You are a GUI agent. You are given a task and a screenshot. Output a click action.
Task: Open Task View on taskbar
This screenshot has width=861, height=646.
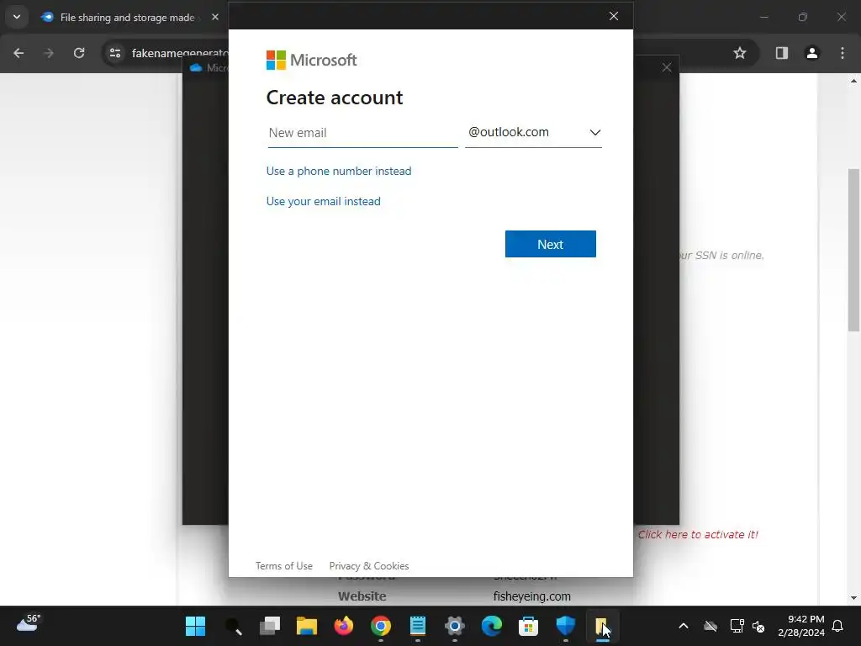click(x=270, y=626)
